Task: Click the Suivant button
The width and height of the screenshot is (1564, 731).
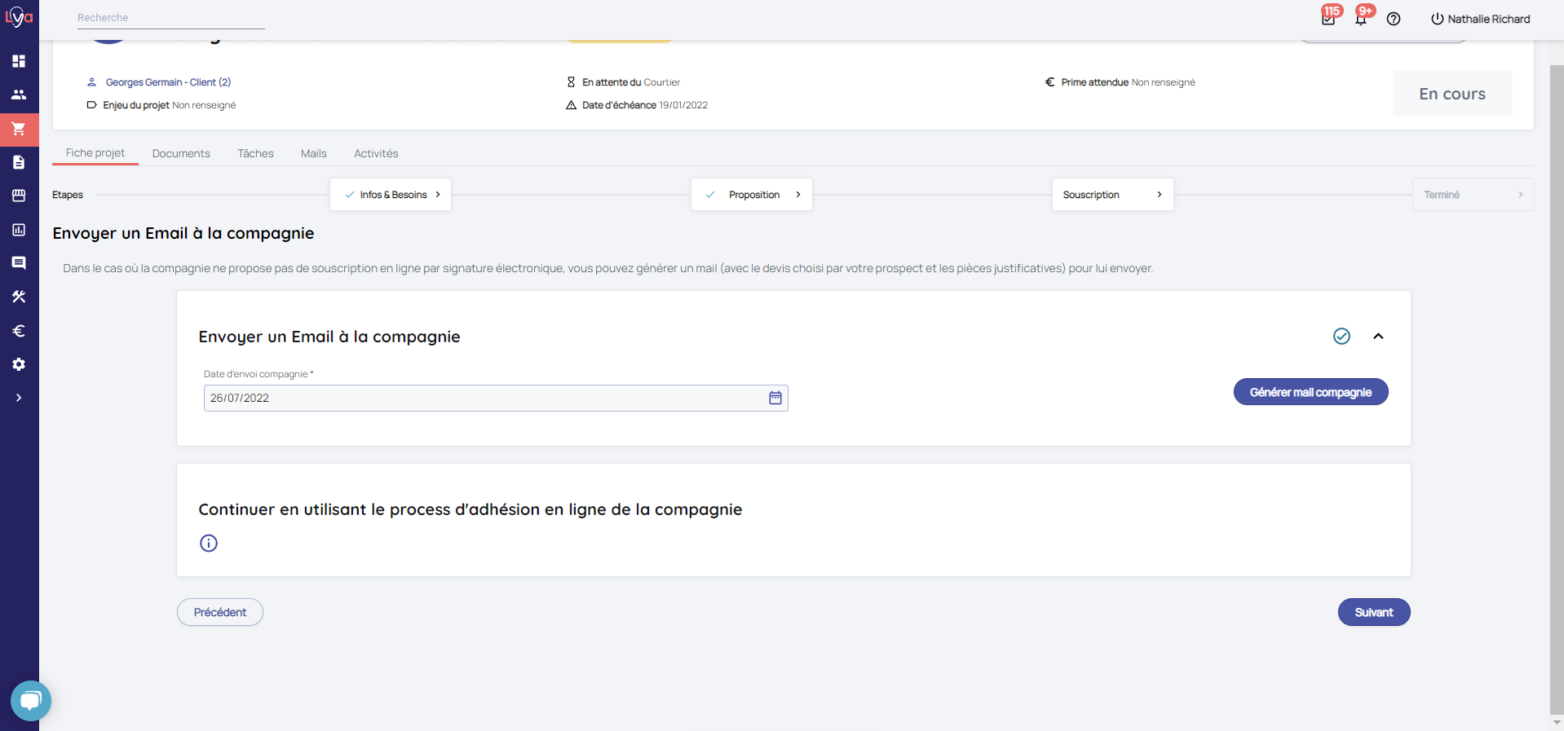Action: (x=1373, y=612)
